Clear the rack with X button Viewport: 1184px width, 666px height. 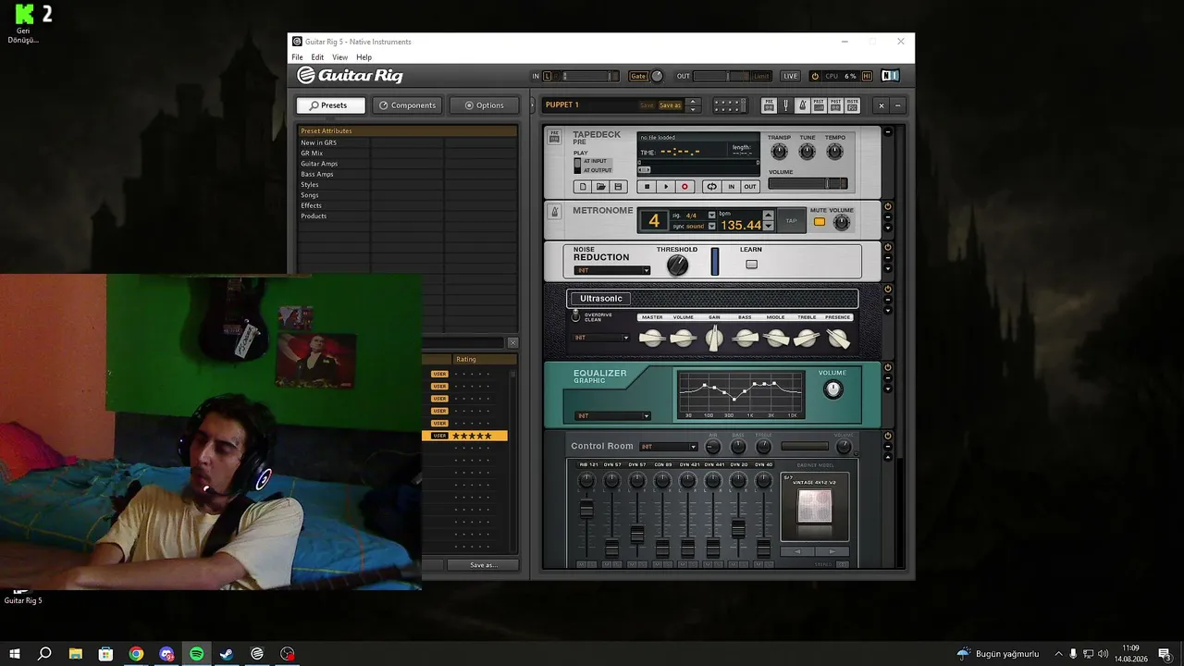pyautogui.click(x=881, y=105)
